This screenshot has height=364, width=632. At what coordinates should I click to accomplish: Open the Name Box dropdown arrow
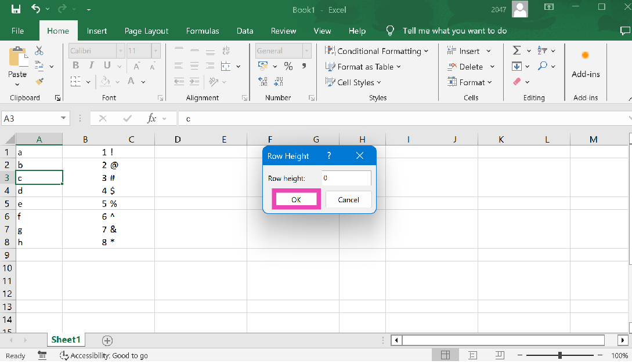click(x=63, y=118)
